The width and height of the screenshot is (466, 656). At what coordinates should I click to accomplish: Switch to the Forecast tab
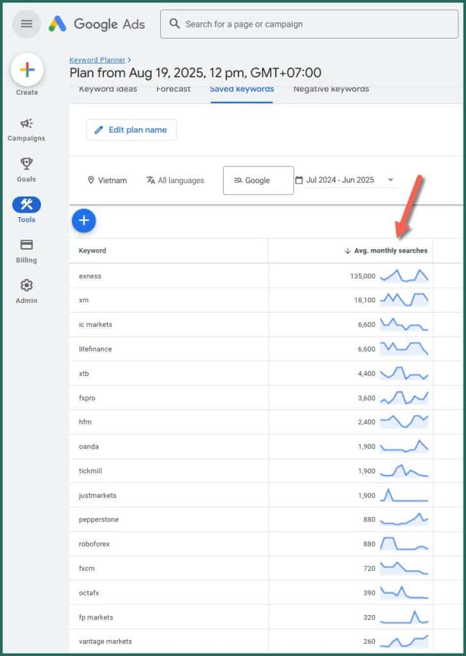pos(173,90)
